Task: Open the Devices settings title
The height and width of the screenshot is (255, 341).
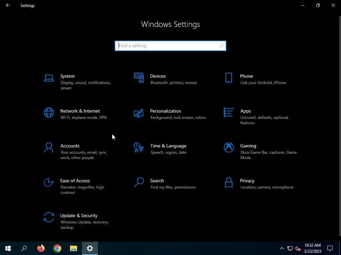Action: (158, 76)
